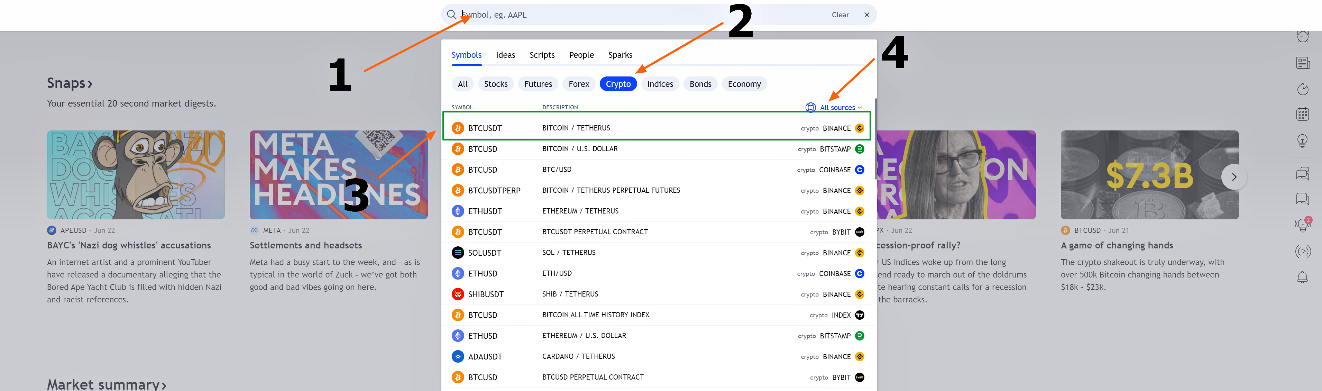The height and width of the screenshot is (391, 1322).
Task: Open the Notifications bell icon
Action: pyautogui.click(x=1303, y=278)
